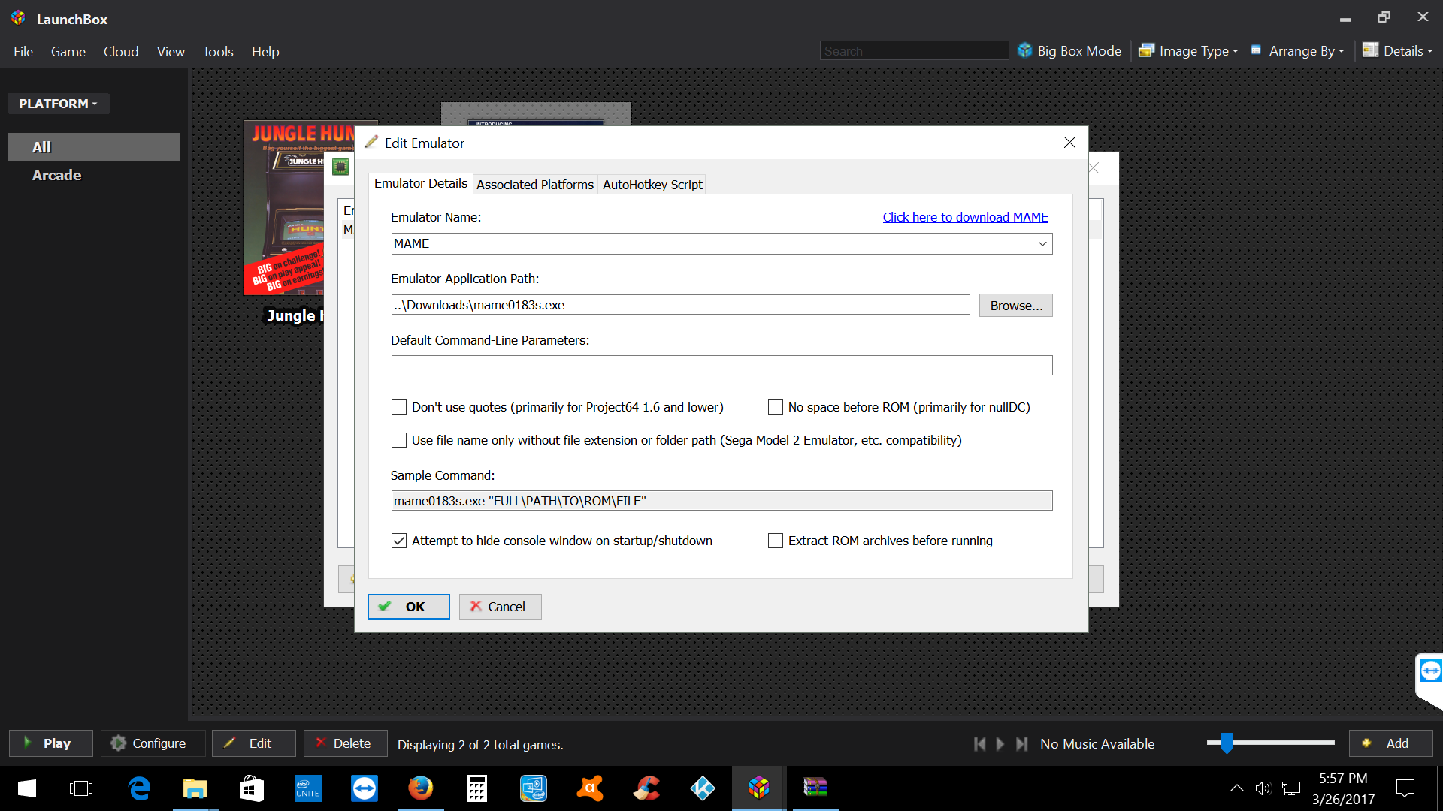Screen dimensions: 1443x811
Task: Expand the Details dropdown arrow
Action: (1430, 51)
